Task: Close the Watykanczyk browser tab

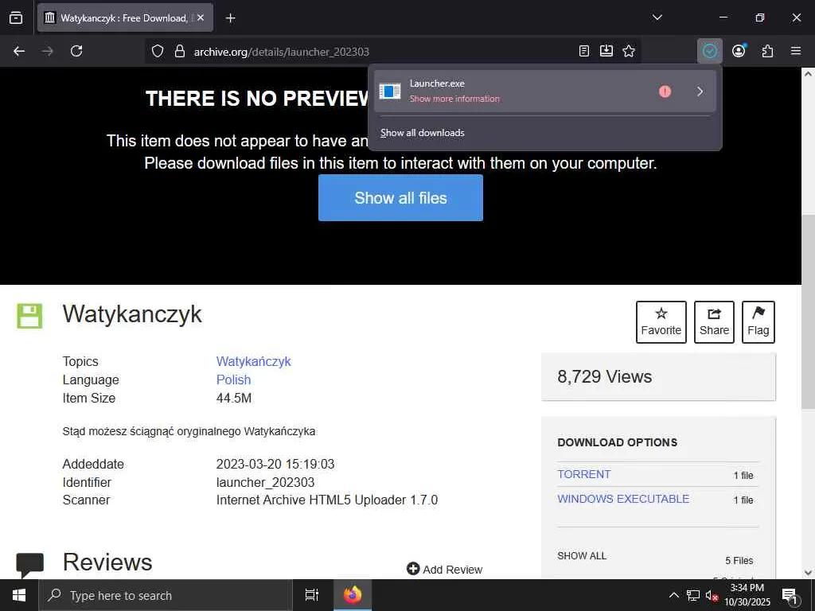Action: (x=201, y=18)
